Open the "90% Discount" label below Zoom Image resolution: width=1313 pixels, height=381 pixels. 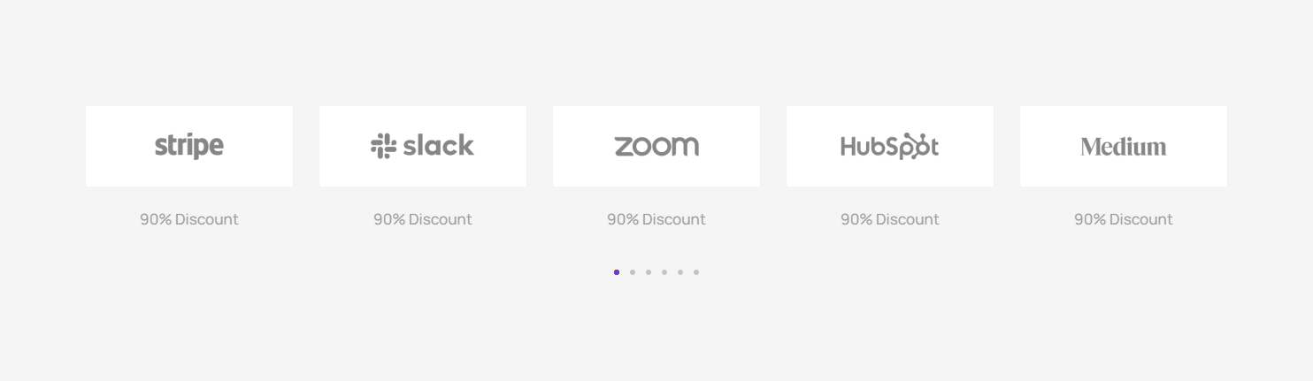[x=656, y=219]
